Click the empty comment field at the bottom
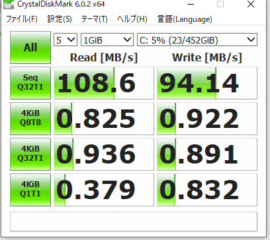 [x=134, y=222]
